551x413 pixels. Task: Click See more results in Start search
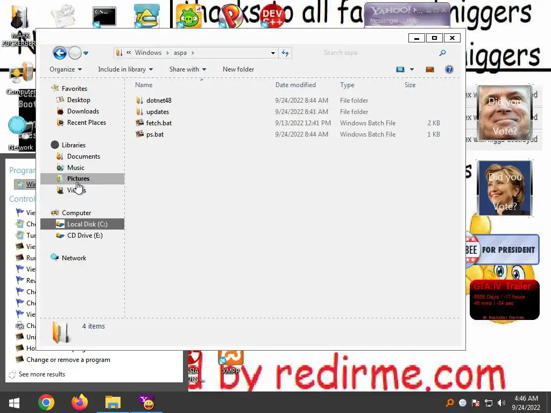[x=42, y=374]
